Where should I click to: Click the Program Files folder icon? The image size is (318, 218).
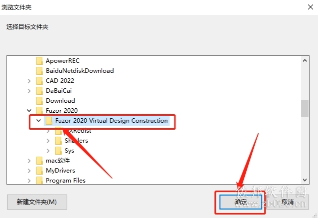pyautogui.click(x=39, y=180)
